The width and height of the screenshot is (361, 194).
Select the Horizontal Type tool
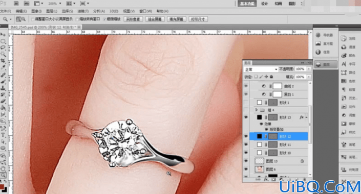tap(3, 135)
